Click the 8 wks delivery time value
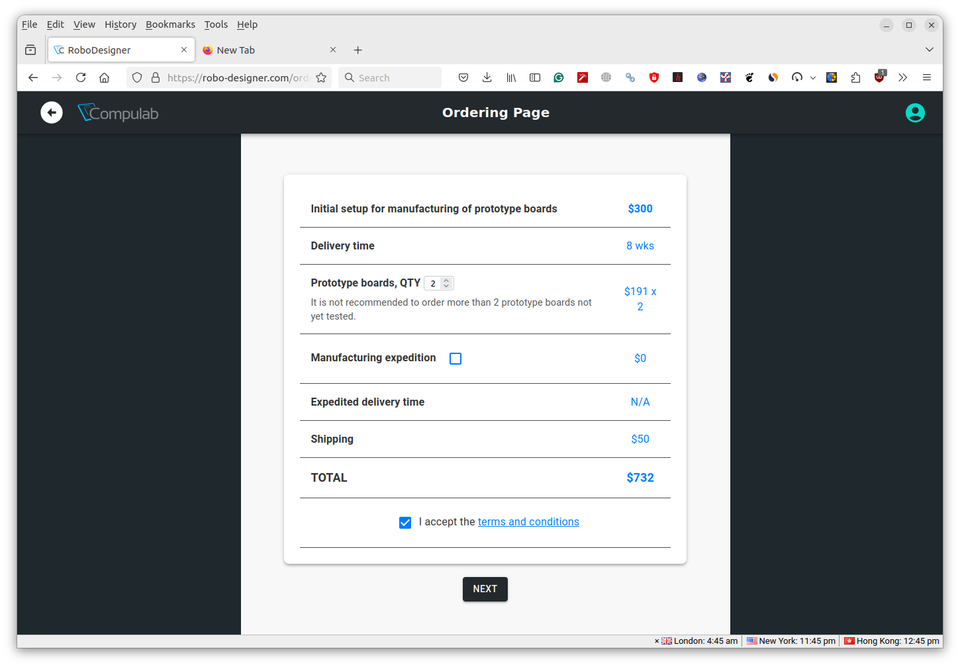This screenshot has width=960, height=667. pyautogui.click(x=640, y=246)
